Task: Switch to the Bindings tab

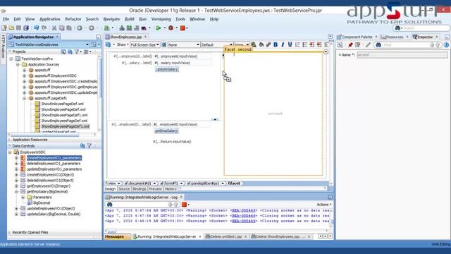Action: click(x=140, y=189)
